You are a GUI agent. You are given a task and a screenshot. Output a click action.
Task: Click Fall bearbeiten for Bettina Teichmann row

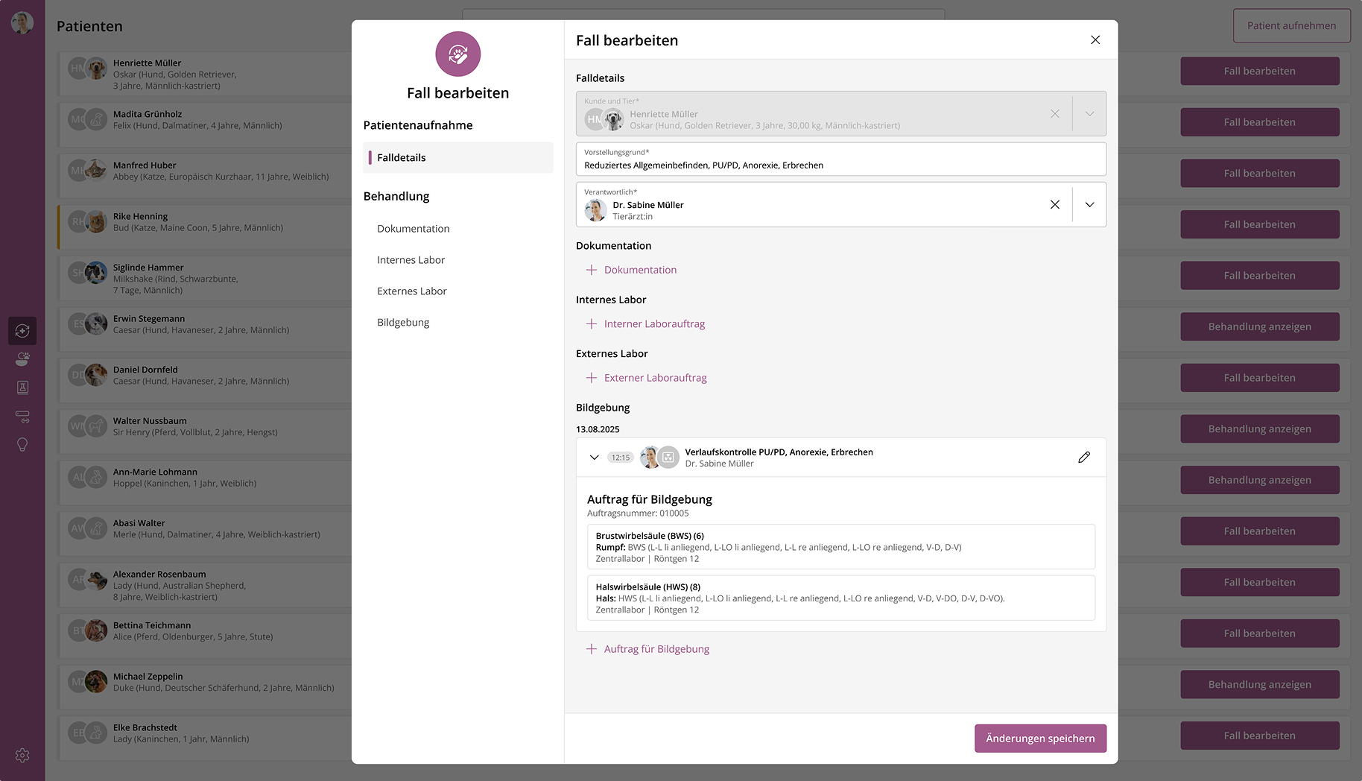(1259, 633)
